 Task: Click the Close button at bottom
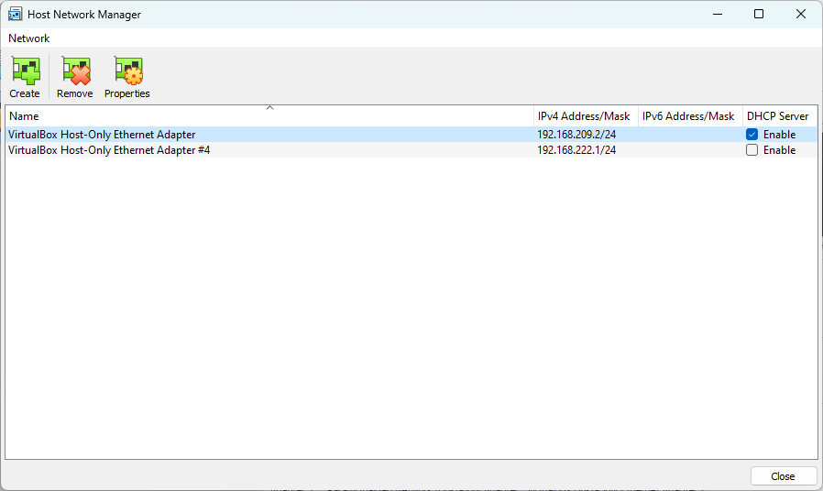[783, 475]
